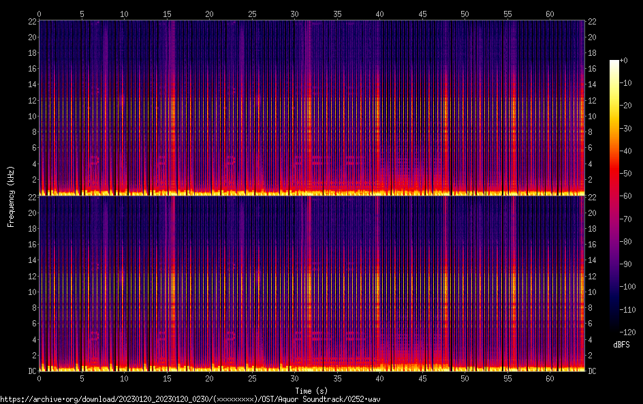Image resolution: width=643 pixels, height=404 pixels.
Task: Select the 30 second tick on top time axis
Action: pyautogui.click(x=294, y=14)
